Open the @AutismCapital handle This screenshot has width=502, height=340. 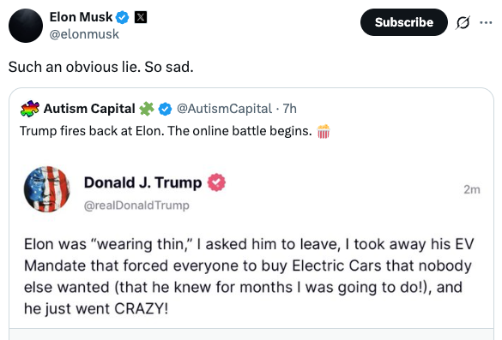[224, 109]
